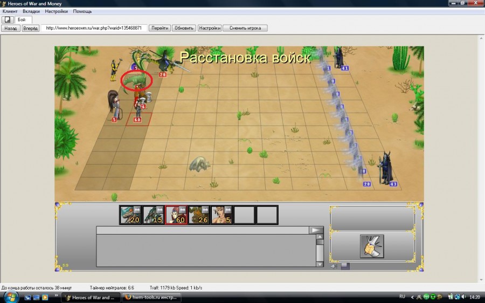
Task: Select the hydra army slot showing 15
Action: [154, 215]
